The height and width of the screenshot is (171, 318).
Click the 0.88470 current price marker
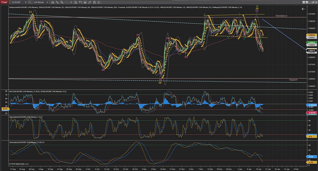[312, 50]
